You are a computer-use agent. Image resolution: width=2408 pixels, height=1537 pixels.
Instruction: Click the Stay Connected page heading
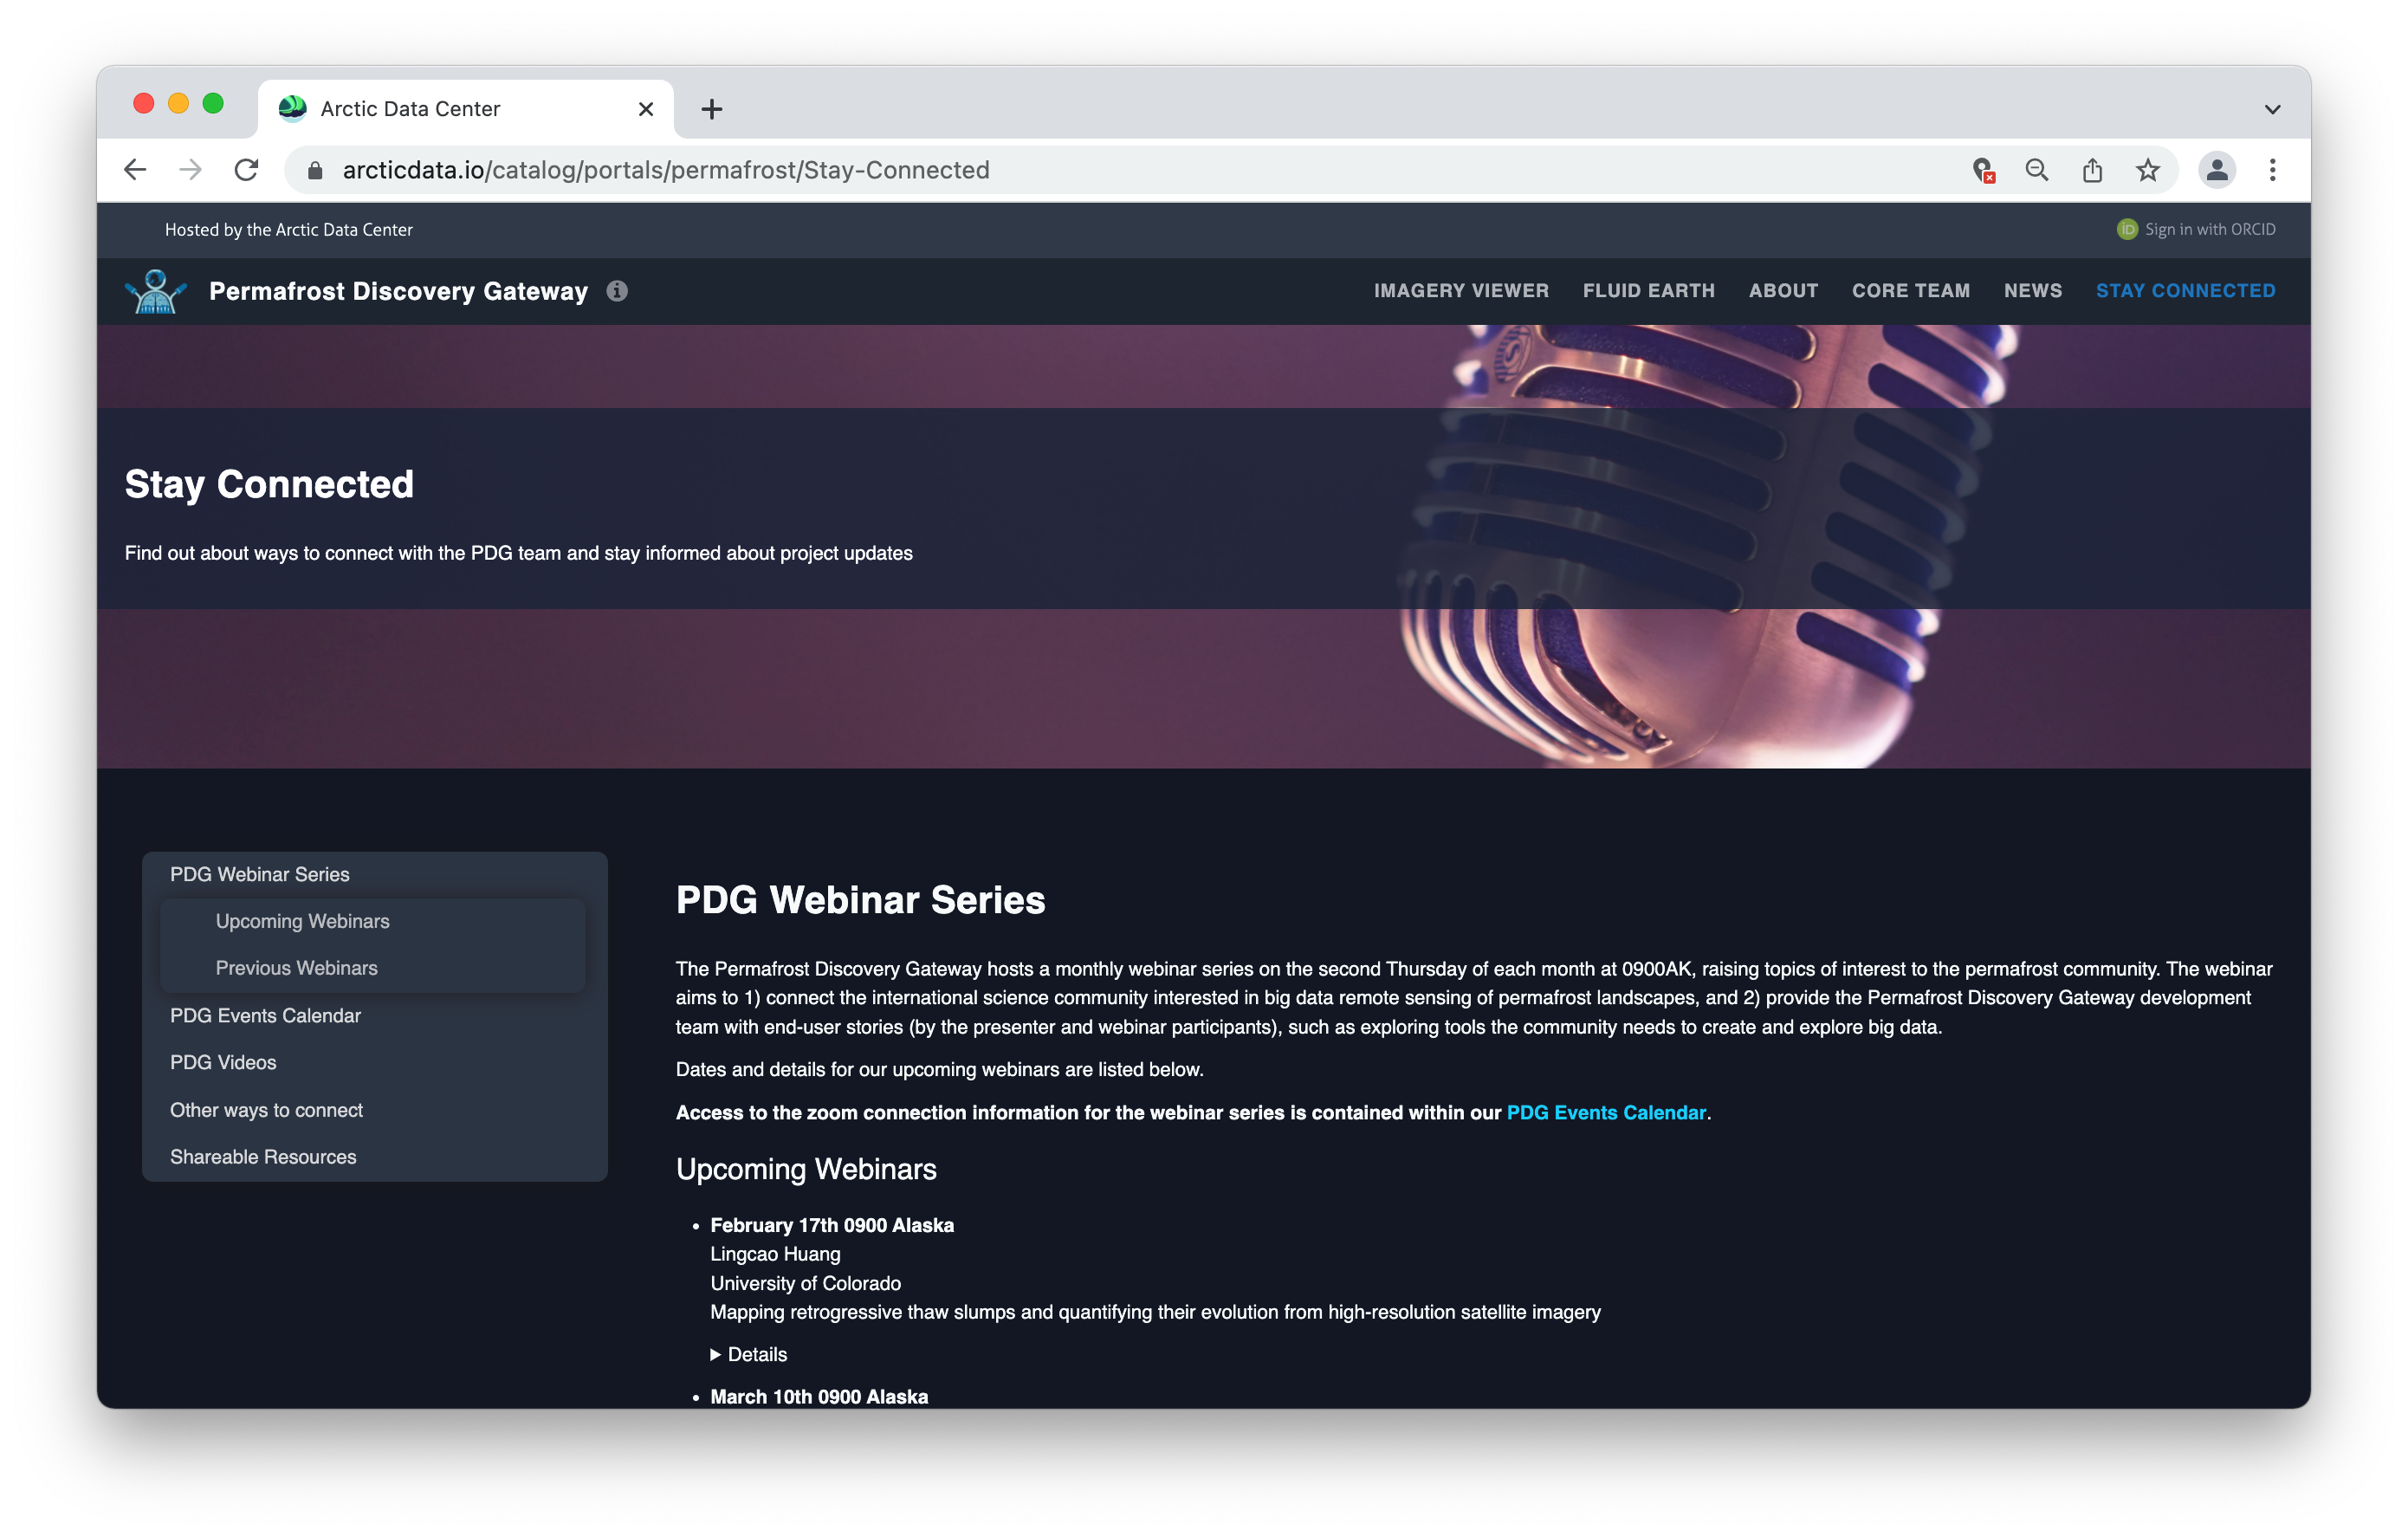(x=269, y=484)
